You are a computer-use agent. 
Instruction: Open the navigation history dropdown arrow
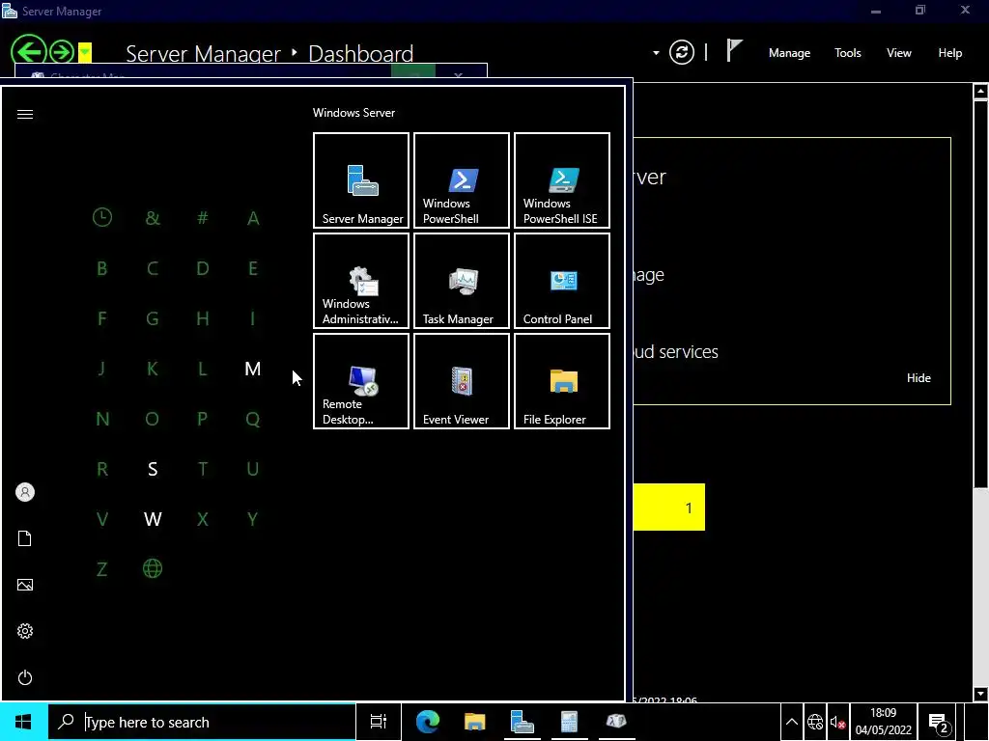[x=85, y=52]
